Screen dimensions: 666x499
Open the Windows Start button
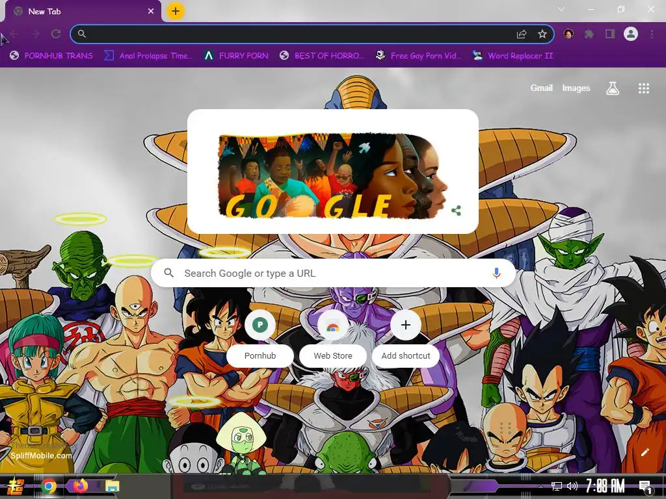click(x=16, y=486)
